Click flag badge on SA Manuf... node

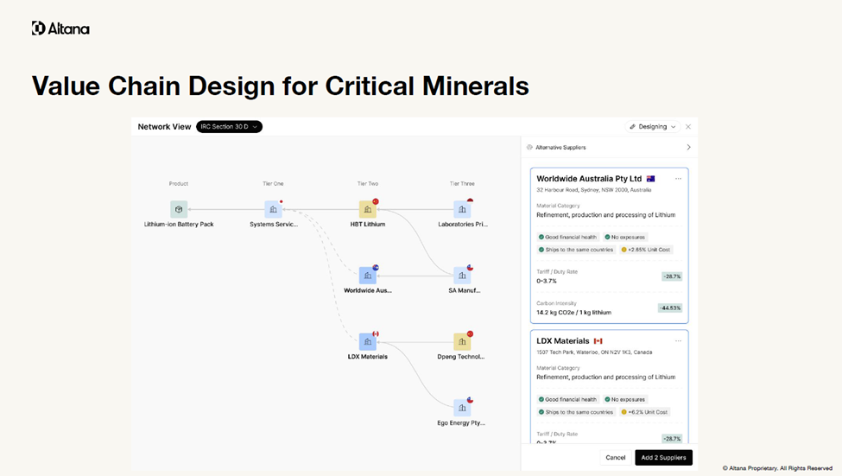[470, 267]
